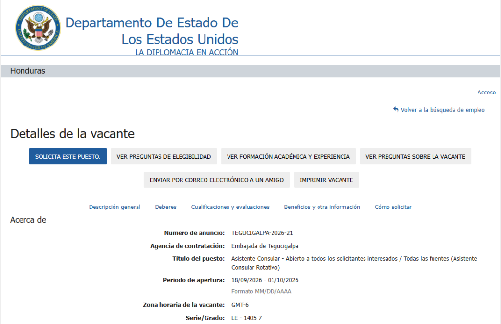
Task: Click the return arrow icon beside Volver
Action: pos(396,109)
